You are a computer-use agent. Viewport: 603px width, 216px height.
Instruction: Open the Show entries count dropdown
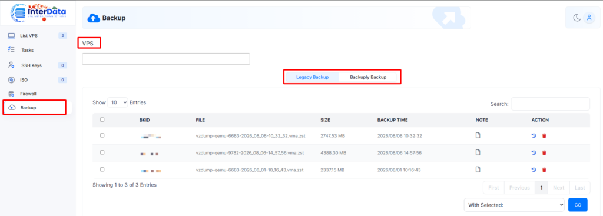click(117, 102)
